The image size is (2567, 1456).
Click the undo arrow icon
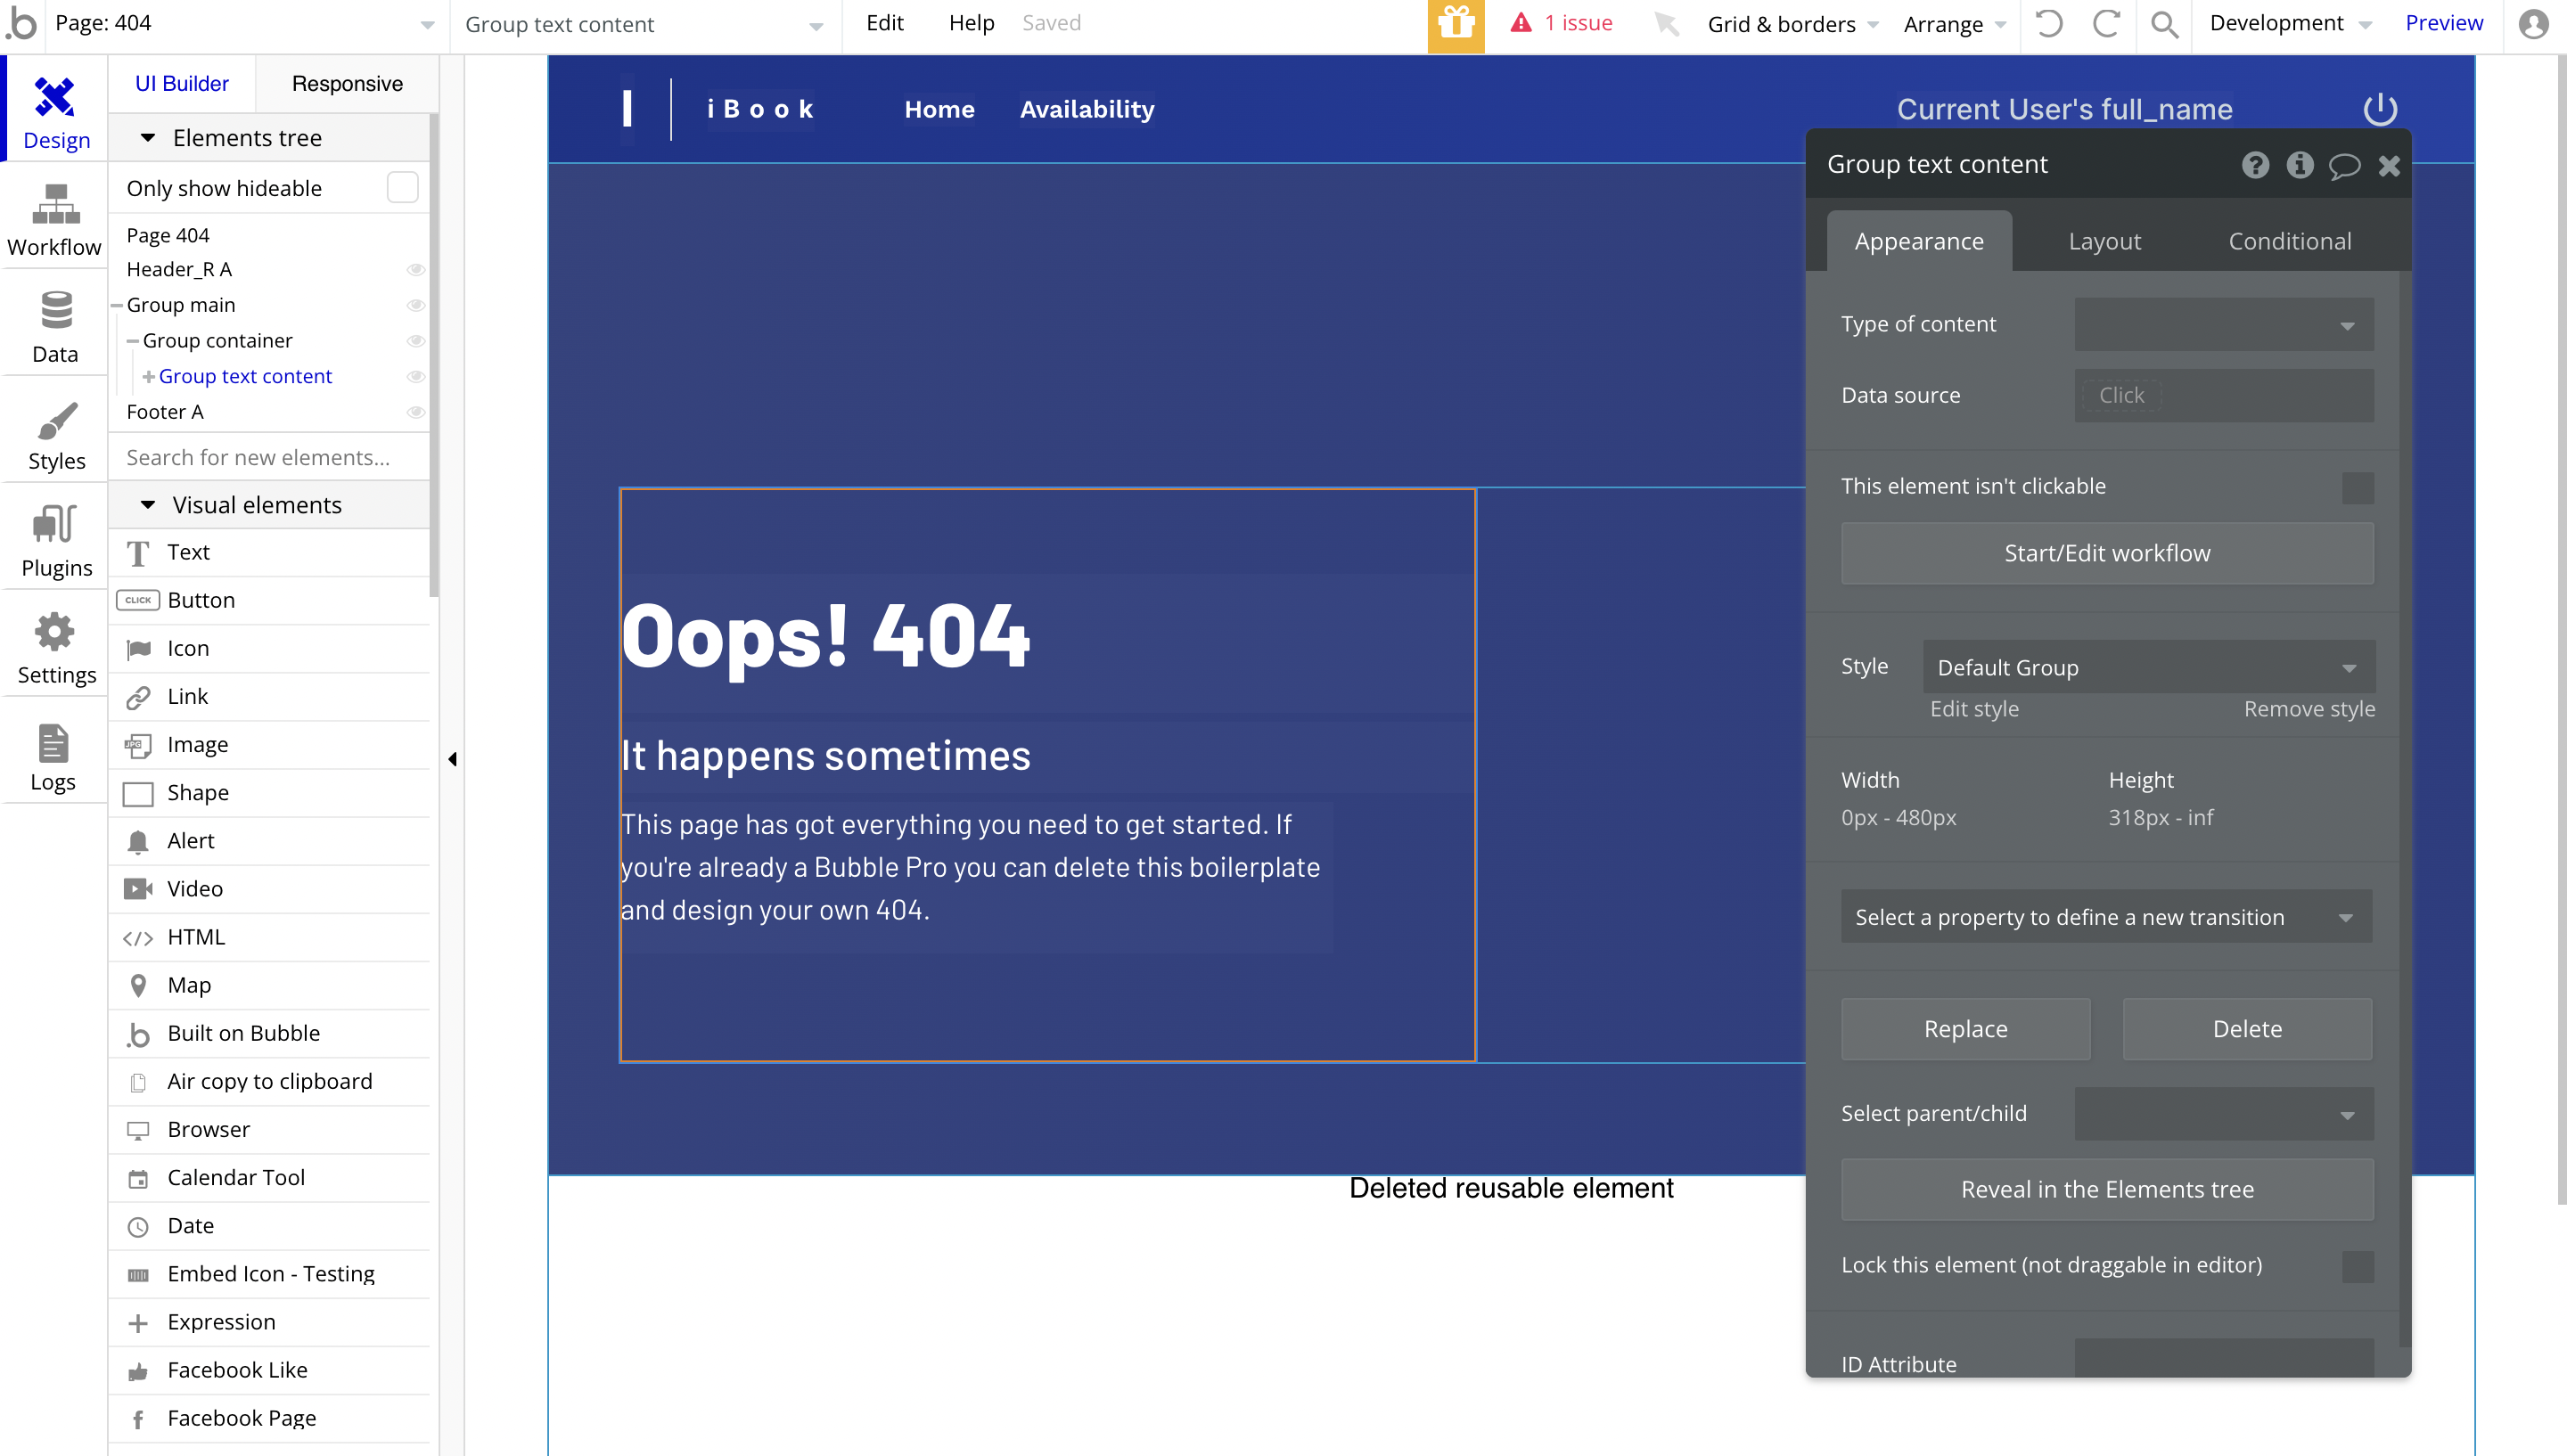2048,24
